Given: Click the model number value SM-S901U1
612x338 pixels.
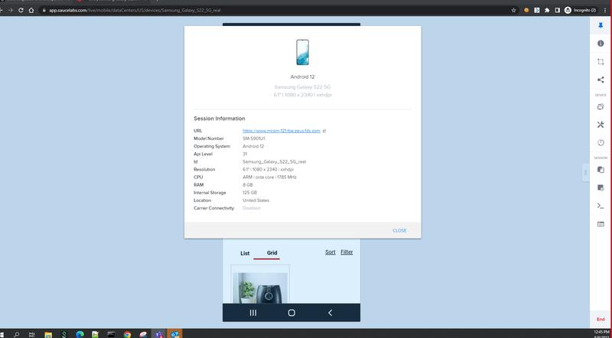Looking at the screenshot, I should pos(254,138).
